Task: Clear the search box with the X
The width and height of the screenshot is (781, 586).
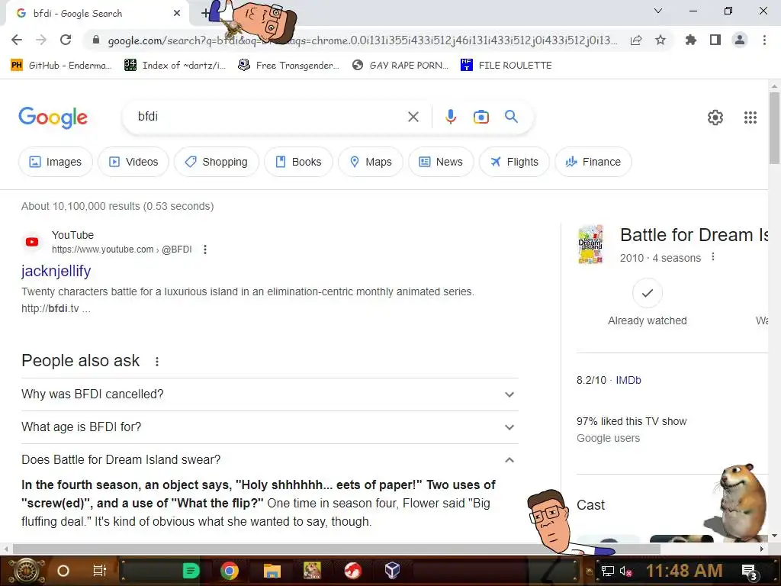Action: pyautogui.click(x=413, y=117)
